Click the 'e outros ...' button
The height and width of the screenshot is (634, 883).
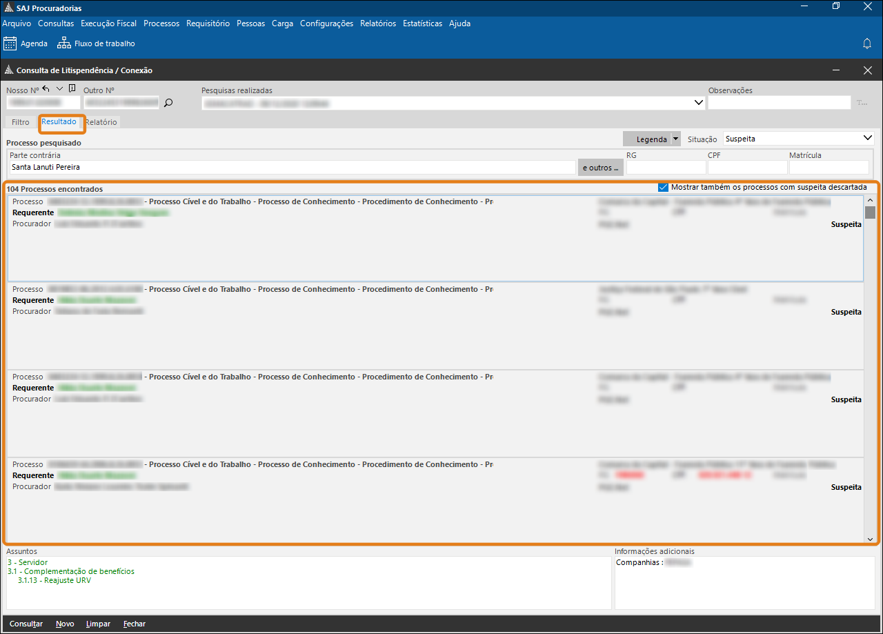pyautogui.click(x=600, y=168)
